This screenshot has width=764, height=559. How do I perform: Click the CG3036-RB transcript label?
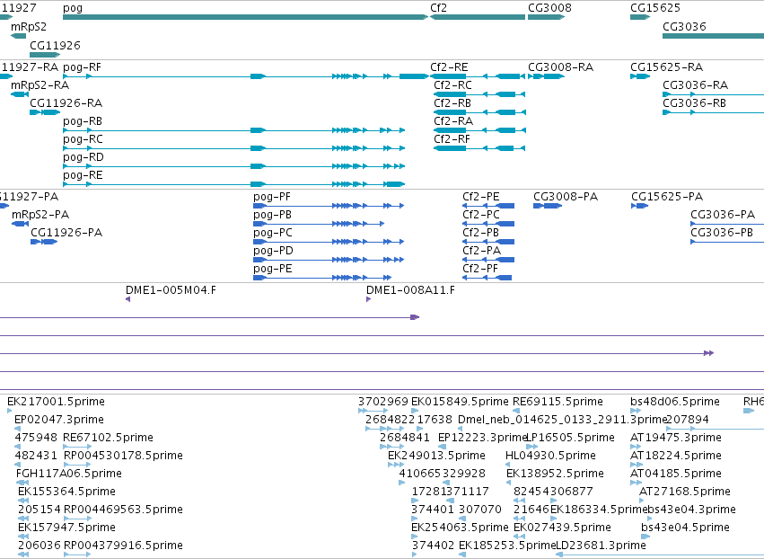(694, 103)
